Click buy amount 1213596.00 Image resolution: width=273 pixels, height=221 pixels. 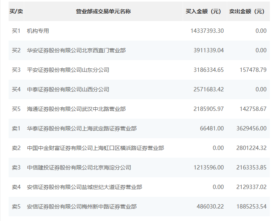pyautogui.click(x=208, y=168)
